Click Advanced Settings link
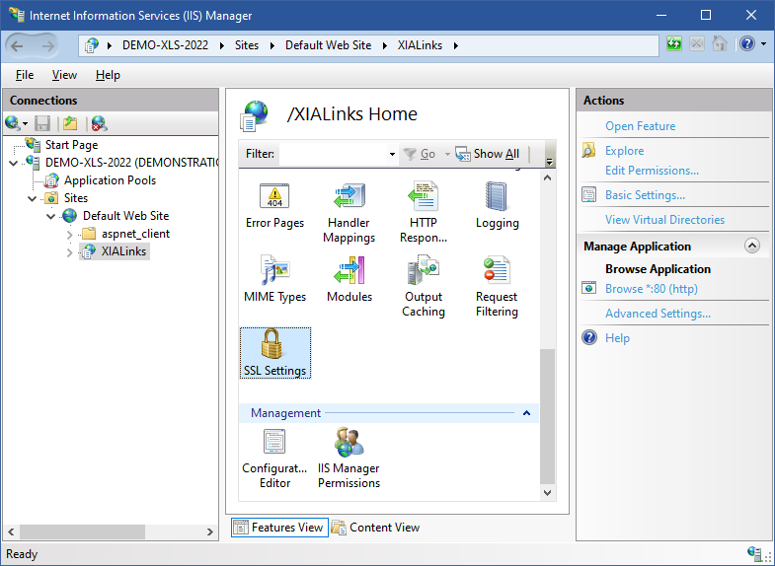The image size is (775, 566). 658,314
